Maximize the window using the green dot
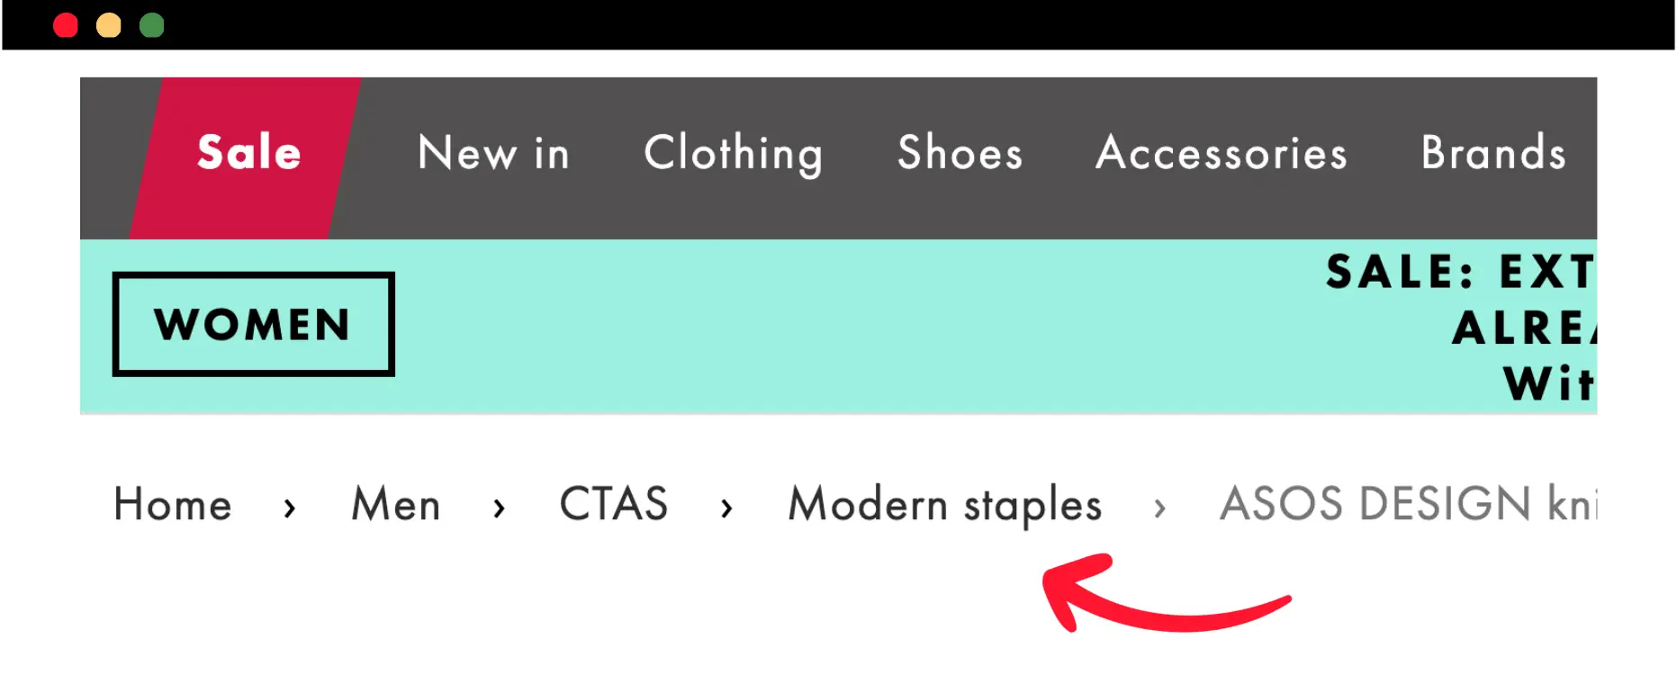 (x=152, y=25)
